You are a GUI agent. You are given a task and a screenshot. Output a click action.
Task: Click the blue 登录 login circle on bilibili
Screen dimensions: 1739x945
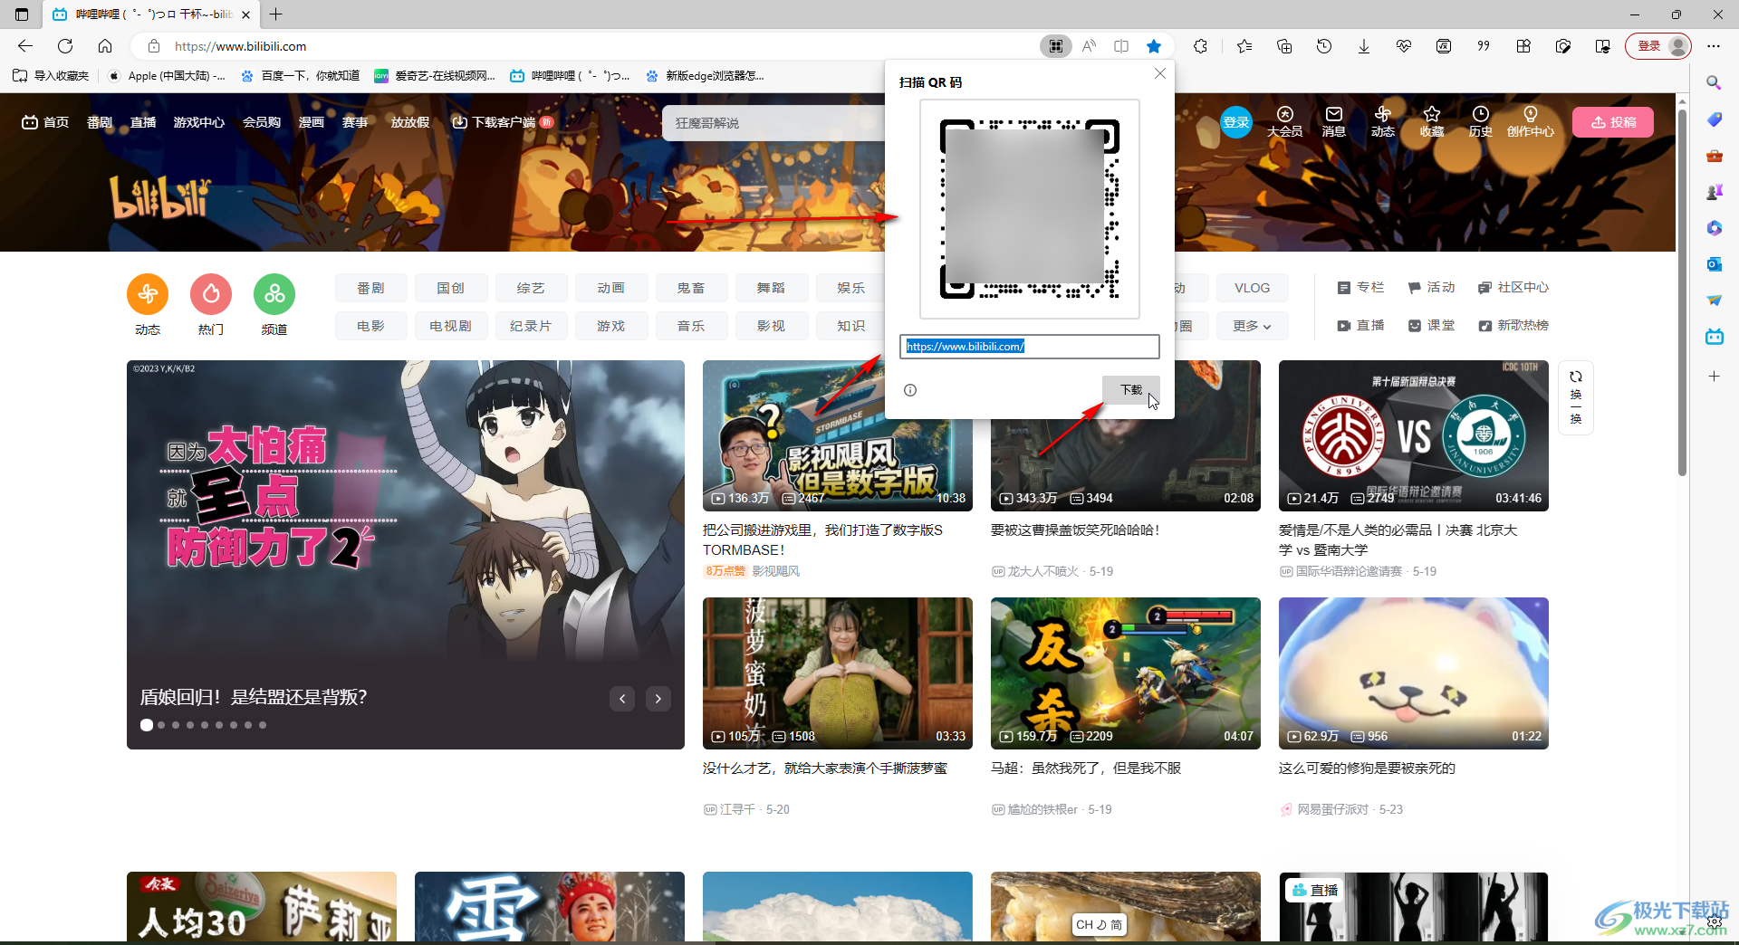1236,122
